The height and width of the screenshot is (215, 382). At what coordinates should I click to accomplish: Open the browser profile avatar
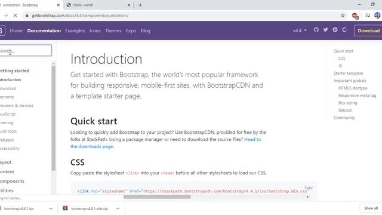click(377, 16)
